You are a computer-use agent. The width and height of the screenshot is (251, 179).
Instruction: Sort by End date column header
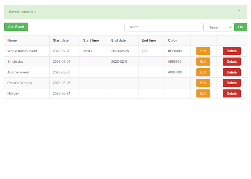pyautogui.click(x=118, y=40)
